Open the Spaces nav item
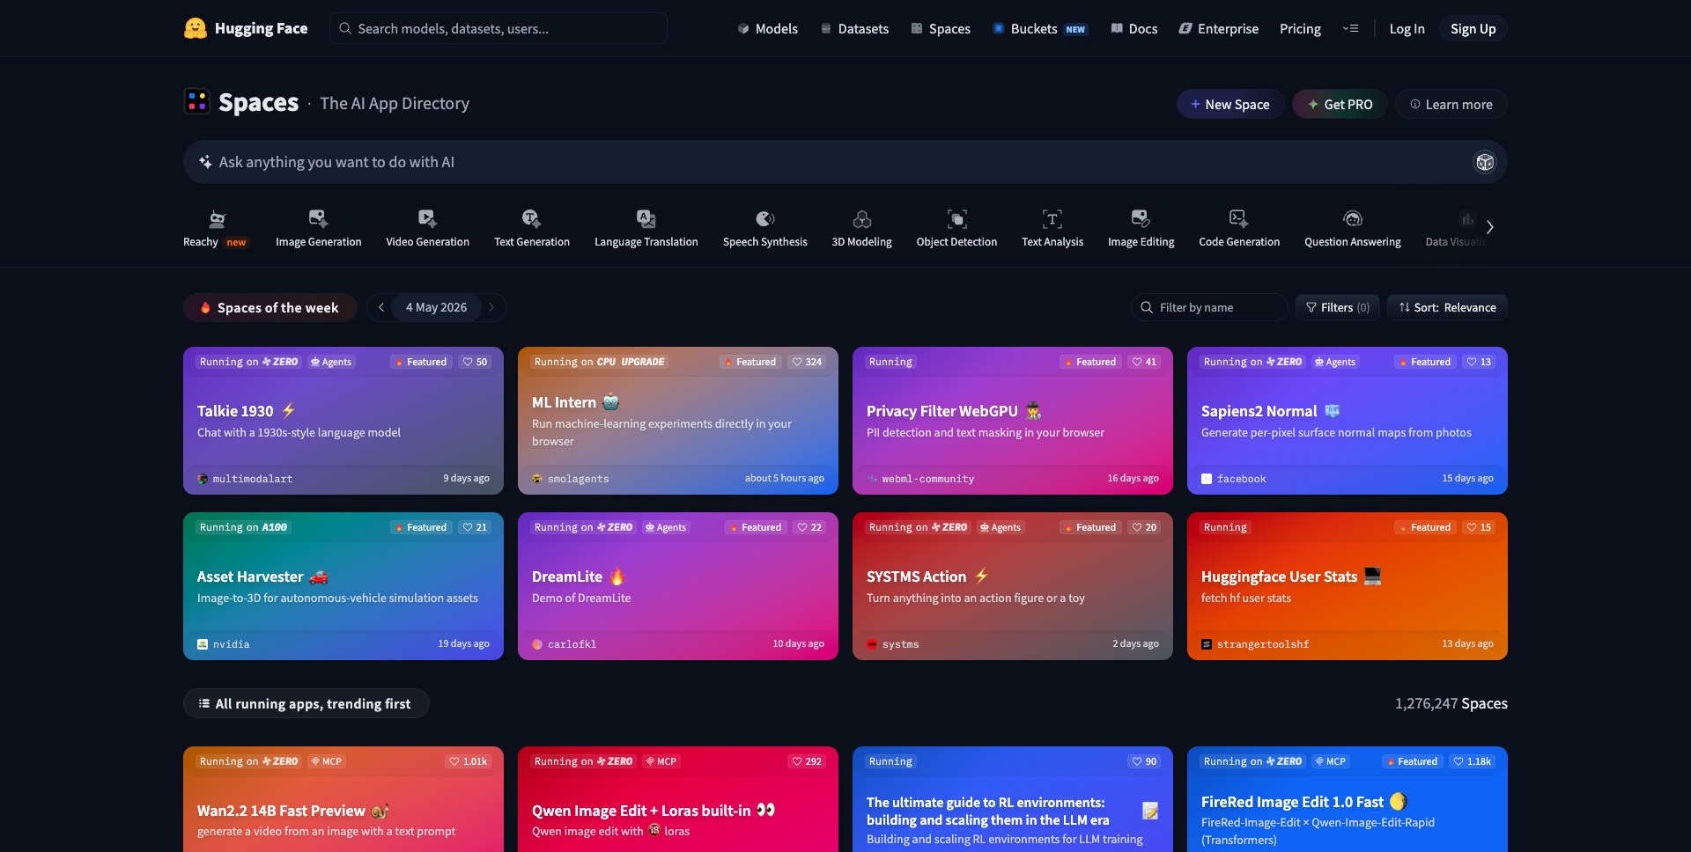This screenshot has height=852, width=1691. tap(941, 28)
